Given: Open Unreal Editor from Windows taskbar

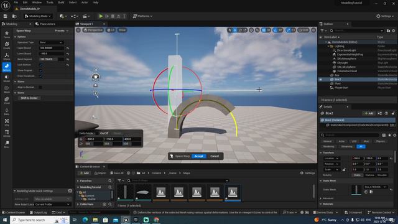Looking at the screenshot, I should click(126, 220).
